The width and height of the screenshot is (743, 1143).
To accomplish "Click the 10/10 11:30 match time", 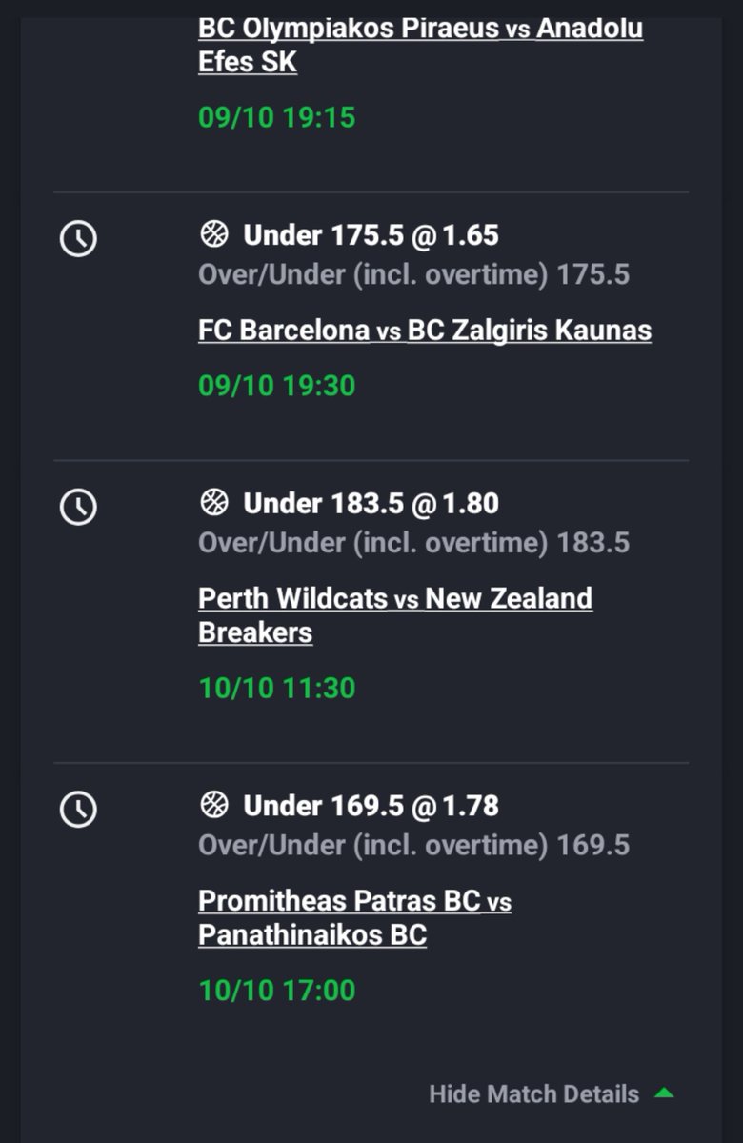I will [277, 688].
